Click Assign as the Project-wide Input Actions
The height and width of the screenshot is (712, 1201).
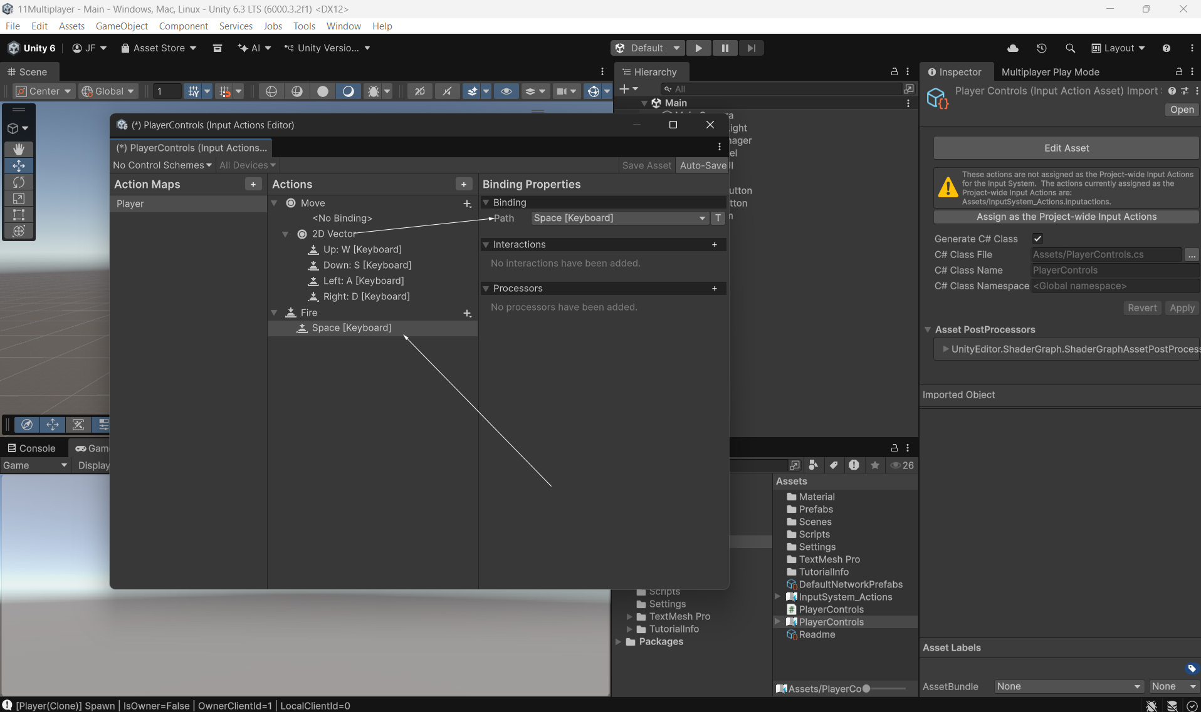point(1066,217)
